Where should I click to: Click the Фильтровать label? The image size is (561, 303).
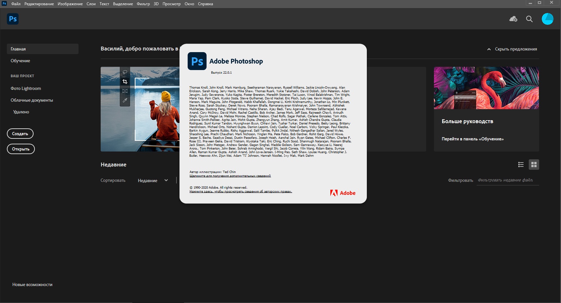(461, 180)
